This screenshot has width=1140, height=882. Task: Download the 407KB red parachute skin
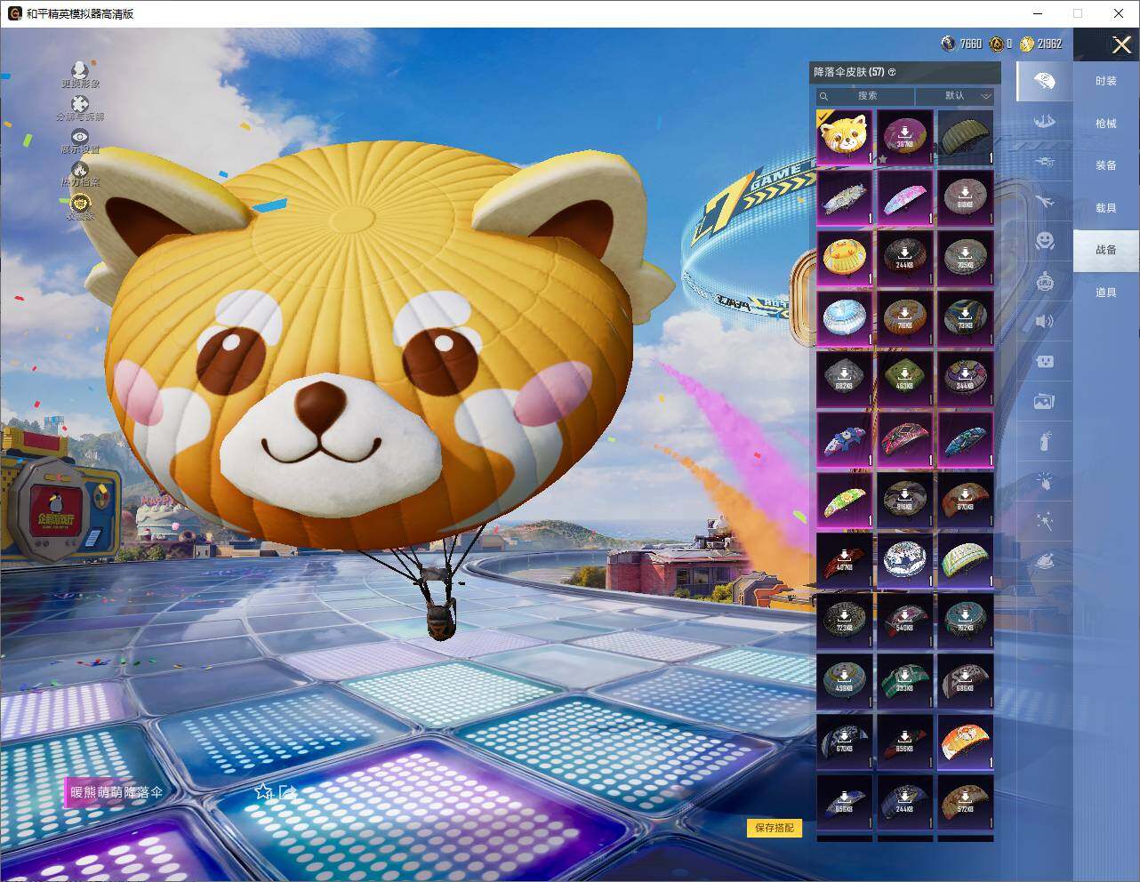[845, 560]
